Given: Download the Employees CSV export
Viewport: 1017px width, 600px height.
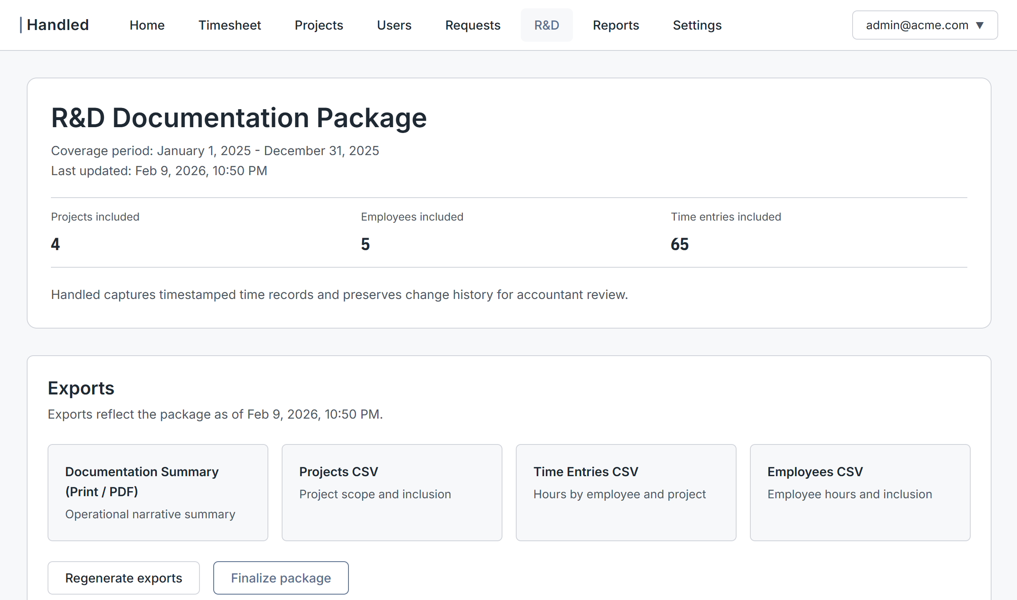Looking at the screenshot, I should click(x=860, y=492).
